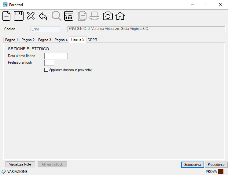Click the home icon in toolbar
The width and height of the screenshot is (228, 175).
[120, 16]
